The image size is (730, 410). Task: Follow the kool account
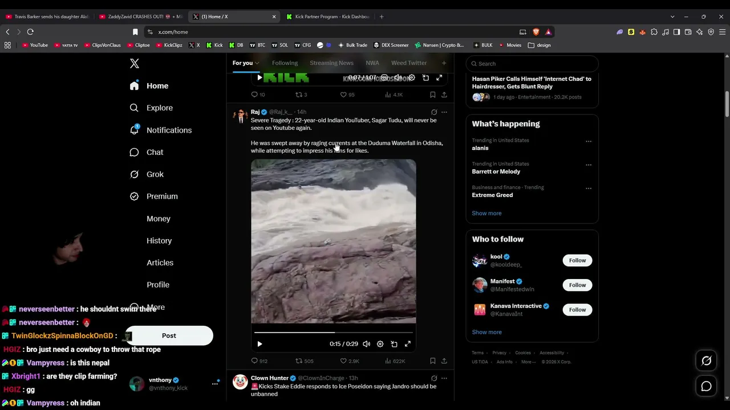577,260
